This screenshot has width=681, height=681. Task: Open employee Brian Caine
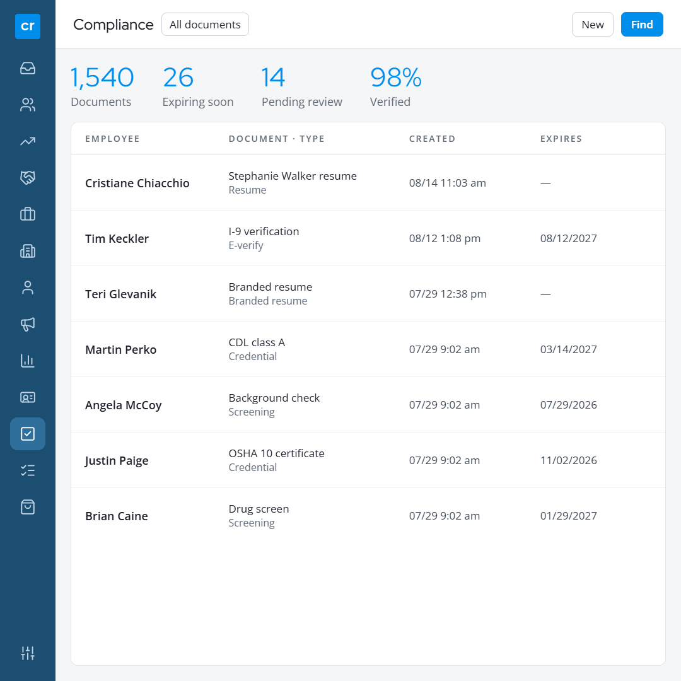117,516
